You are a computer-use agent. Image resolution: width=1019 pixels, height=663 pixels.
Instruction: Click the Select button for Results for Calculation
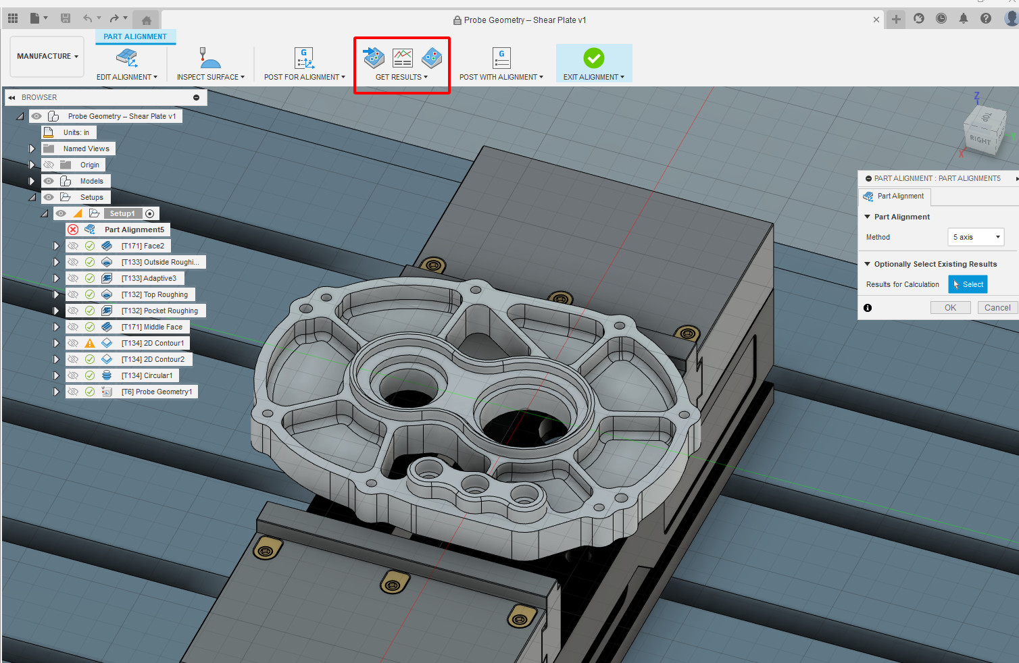click(968, 284)
